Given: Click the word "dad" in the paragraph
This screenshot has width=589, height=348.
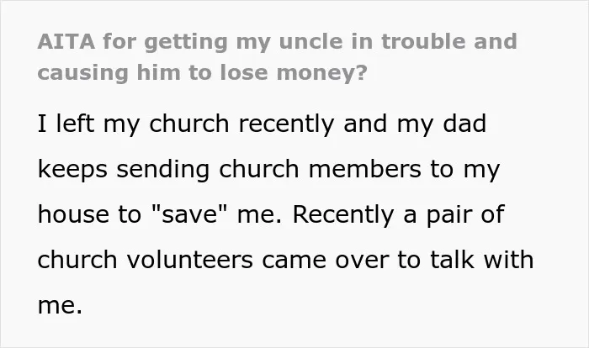Looking at the screenshot, I should pos(464,124).
